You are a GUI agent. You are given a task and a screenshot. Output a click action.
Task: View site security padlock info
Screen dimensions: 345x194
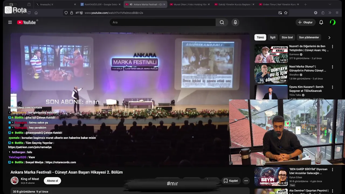coord(71,13)
